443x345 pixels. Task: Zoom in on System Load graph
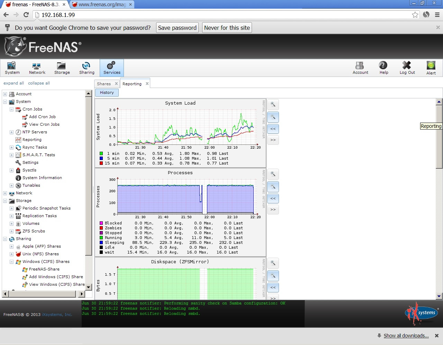(273, 105)
